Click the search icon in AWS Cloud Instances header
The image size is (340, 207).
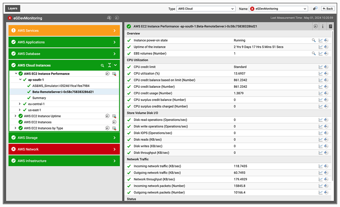click(x=102, y=65)
